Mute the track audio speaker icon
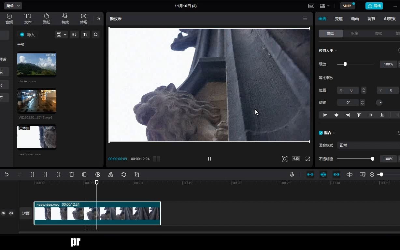 (x=11, y=213)
